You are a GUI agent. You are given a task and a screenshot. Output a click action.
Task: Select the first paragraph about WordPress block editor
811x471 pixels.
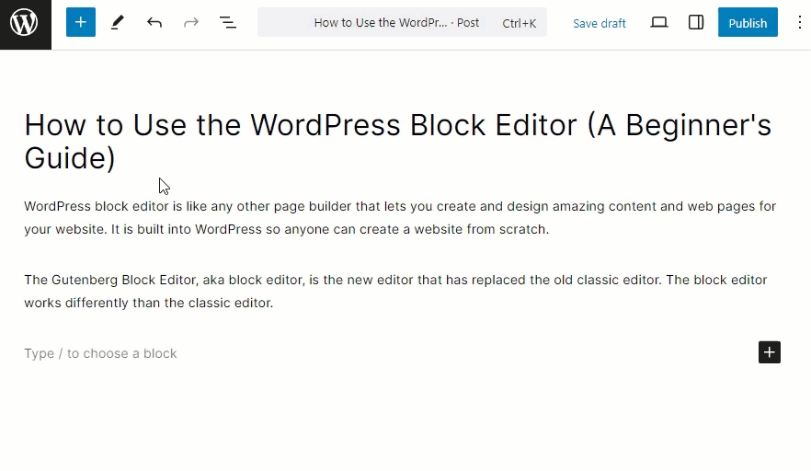(400, 217)
